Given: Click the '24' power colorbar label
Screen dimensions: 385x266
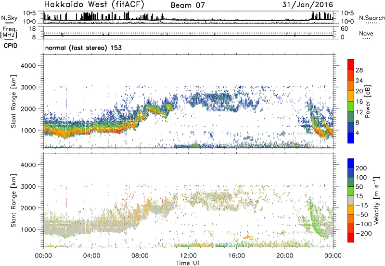Looking at the screenshot, I should [x=359, y=81].
